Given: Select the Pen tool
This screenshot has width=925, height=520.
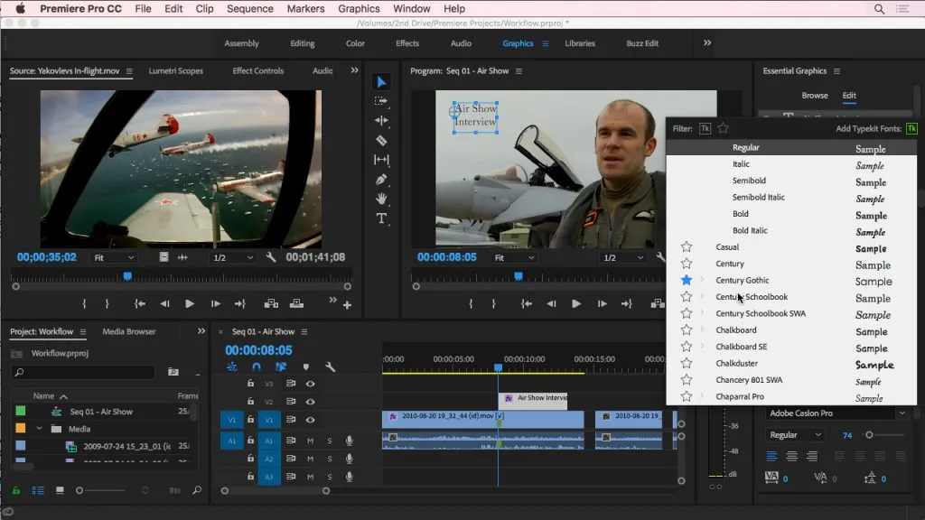Looking at the screenshot, I should [x=380, y=180].
